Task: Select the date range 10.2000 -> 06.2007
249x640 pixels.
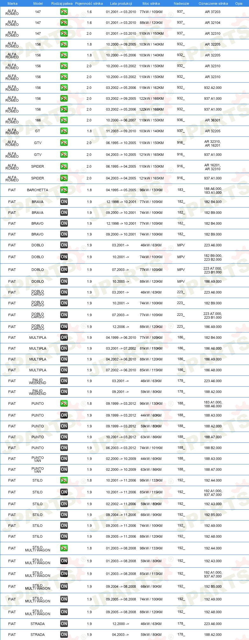Action: [x=121, y=120]
